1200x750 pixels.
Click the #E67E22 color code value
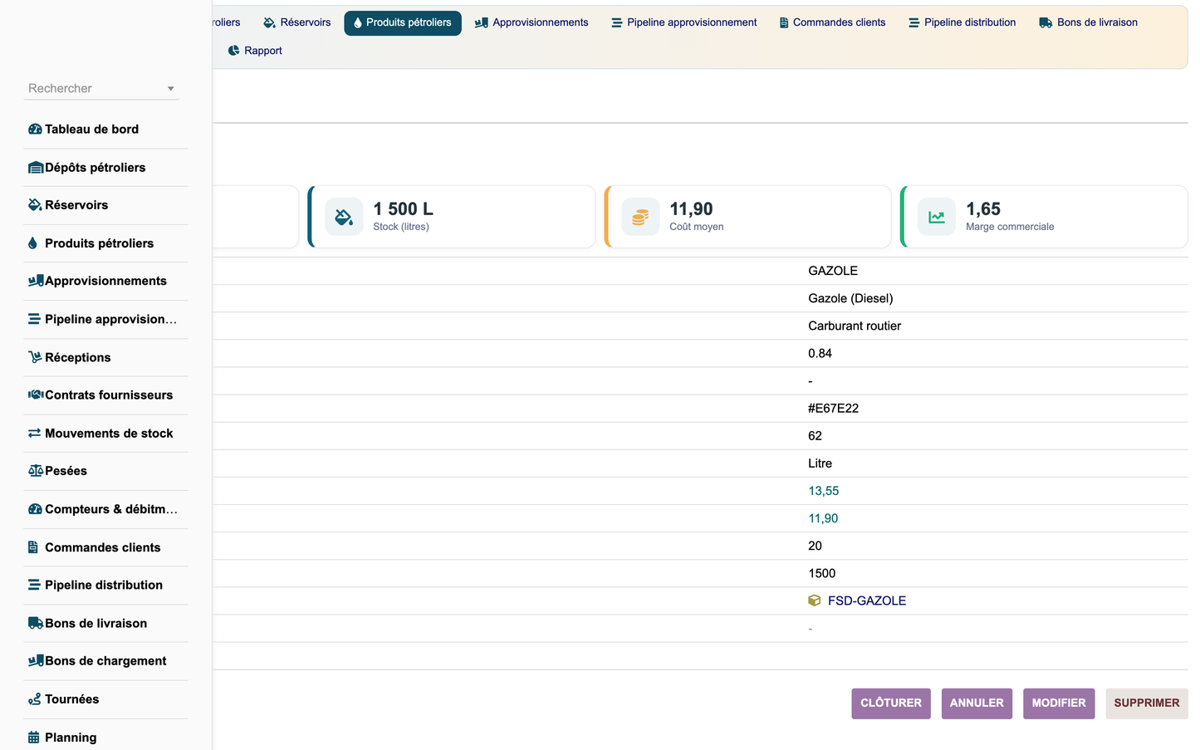tap(833, 409)
